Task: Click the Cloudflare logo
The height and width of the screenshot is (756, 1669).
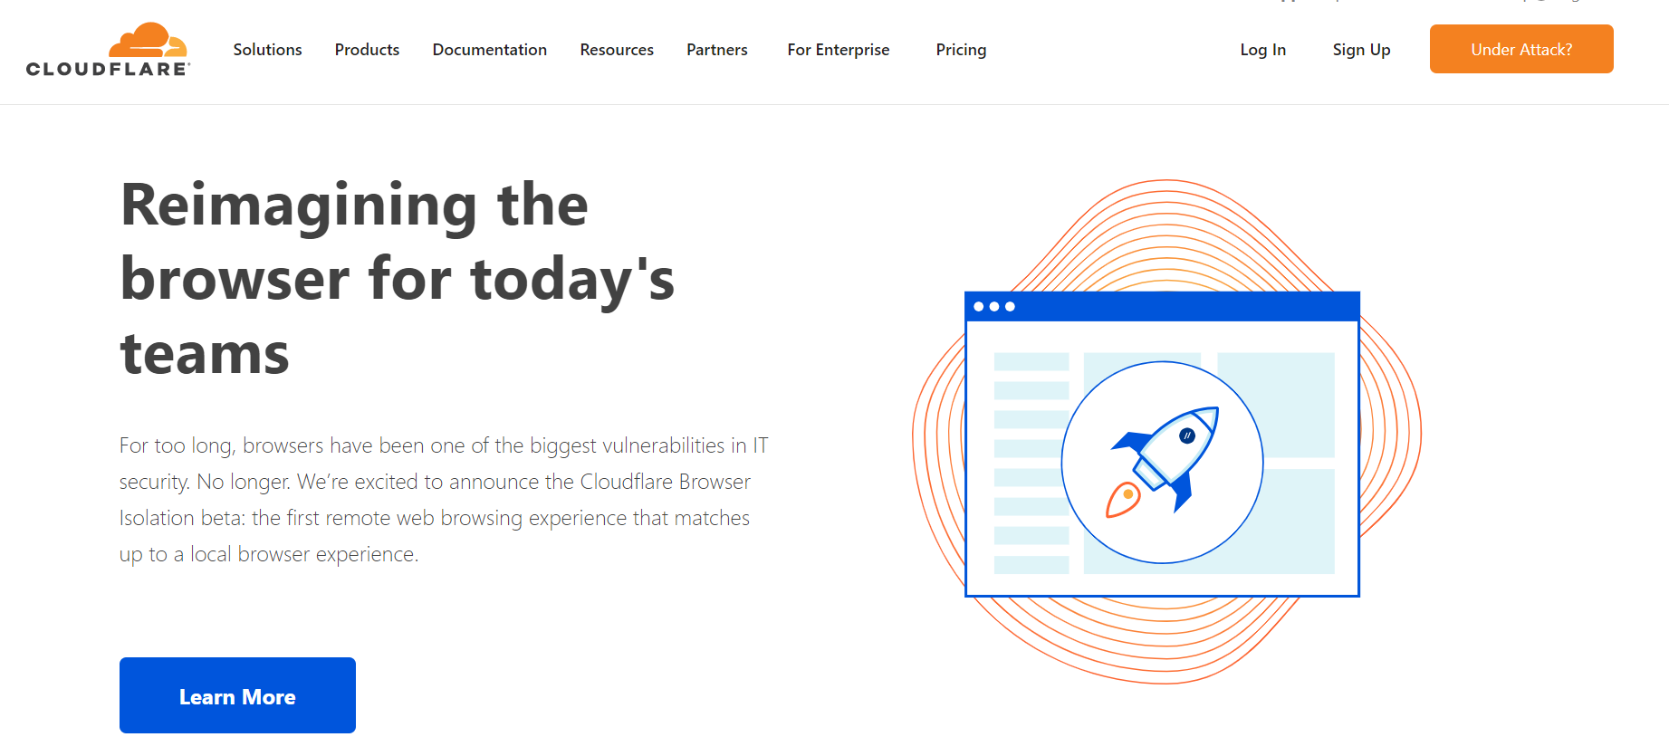Action: (x=108, y=50)
